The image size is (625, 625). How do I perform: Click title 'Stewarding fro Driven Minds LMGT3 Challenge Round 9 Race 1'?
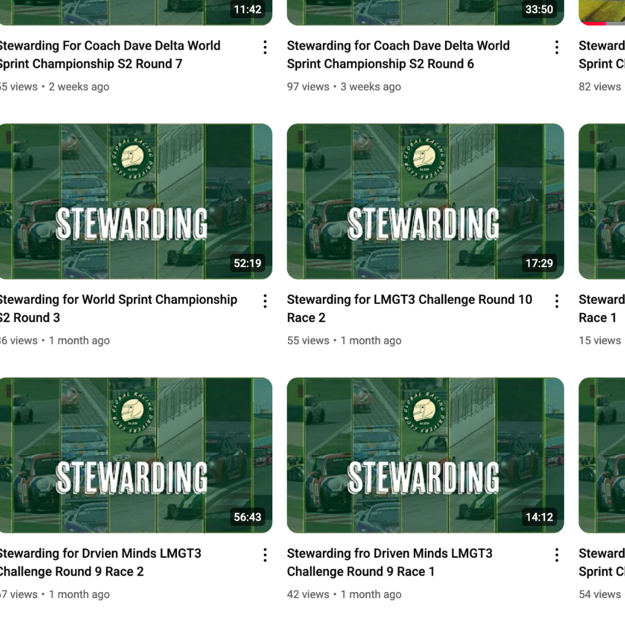[389, 562]
